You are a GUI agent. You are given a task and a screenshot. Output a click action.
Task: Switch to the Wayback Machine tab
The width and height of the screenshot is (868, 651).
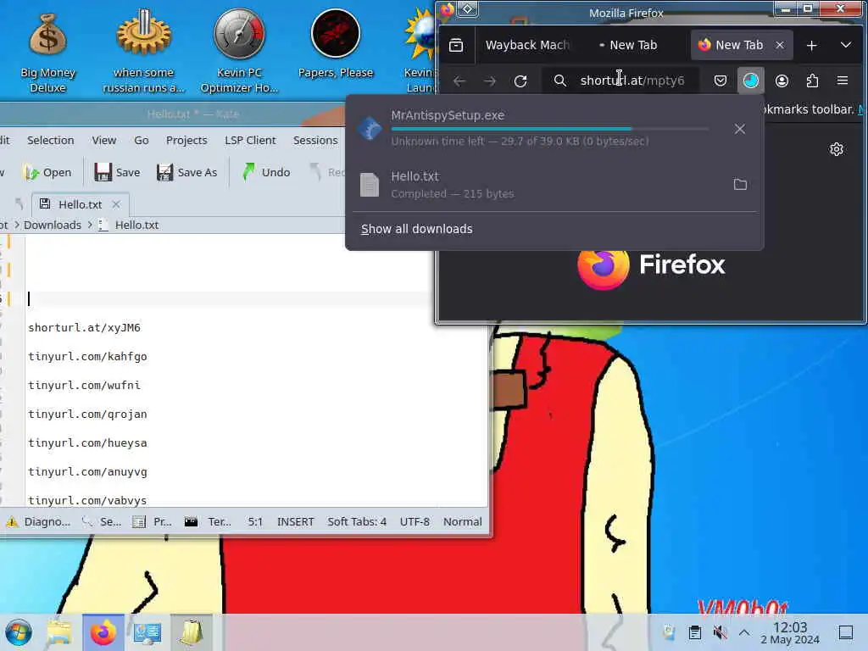[527, 45]
